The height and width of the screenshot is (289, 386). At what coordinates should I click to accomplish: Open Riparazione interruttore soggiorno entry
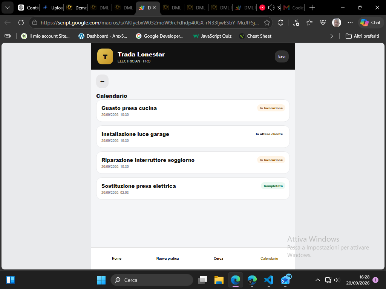pyautogui.click(x=193, y=163)
